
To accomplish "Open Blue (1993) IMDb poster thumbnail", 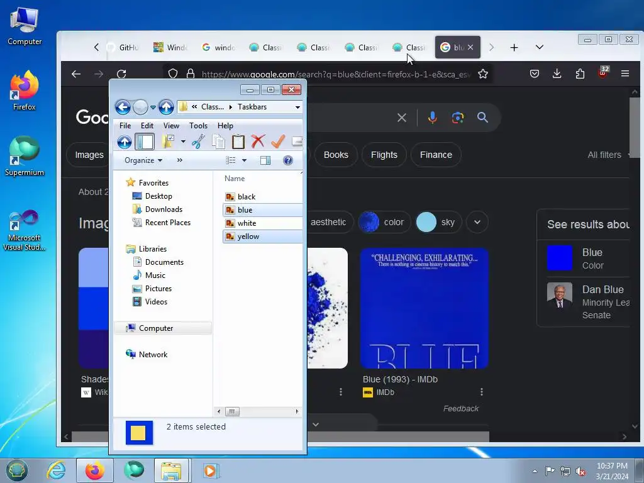I will (x=425, y=308).
